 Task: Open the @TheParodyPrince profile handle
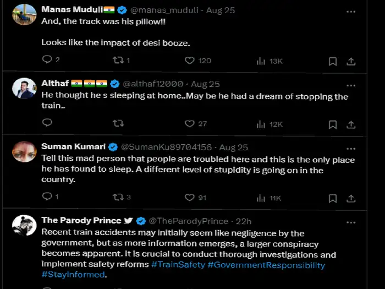coord(188,221)
